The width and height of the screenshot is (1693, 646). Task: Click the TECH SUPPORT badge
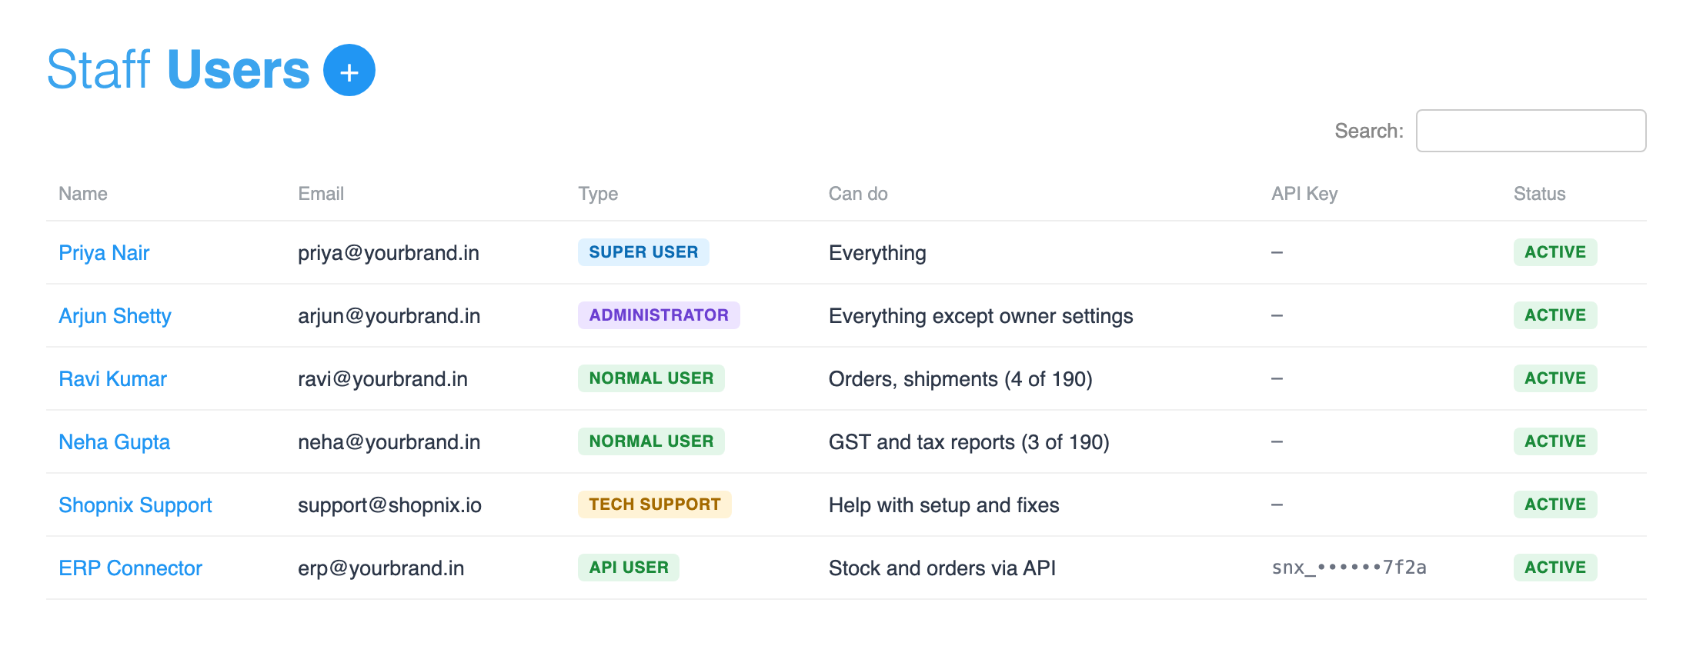654,504
